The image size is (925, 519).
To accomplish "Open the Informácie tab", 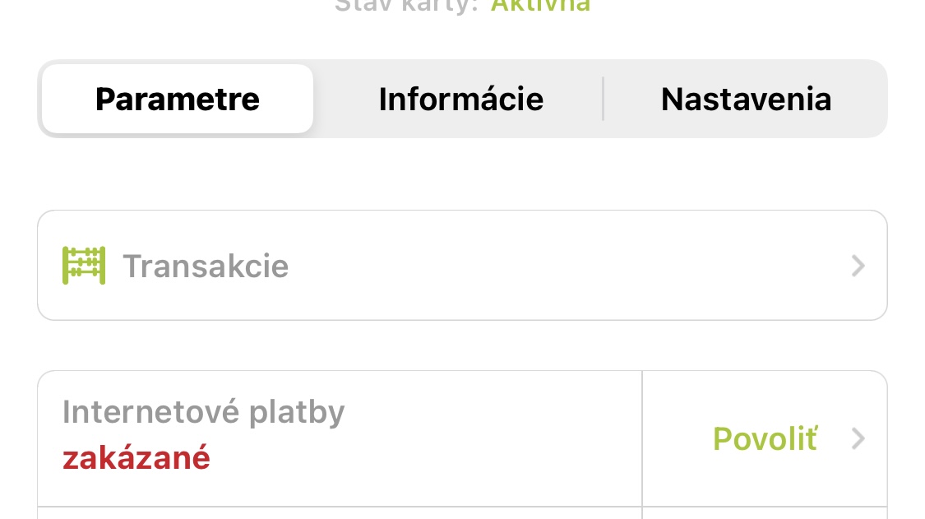I will (x=460, y=100).
